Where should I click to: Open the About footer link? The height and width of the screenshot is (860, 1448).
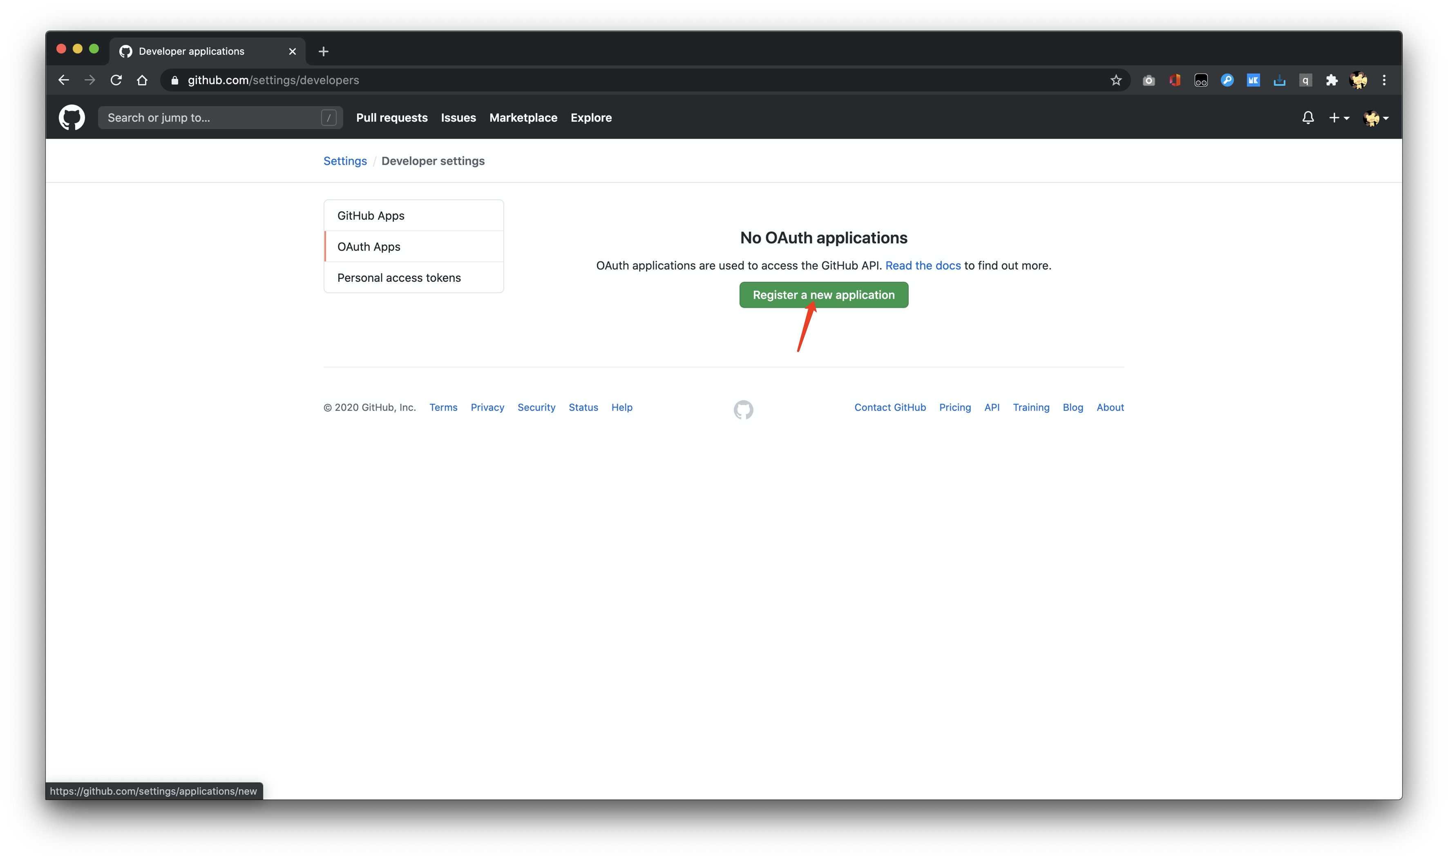(1110, 408)
